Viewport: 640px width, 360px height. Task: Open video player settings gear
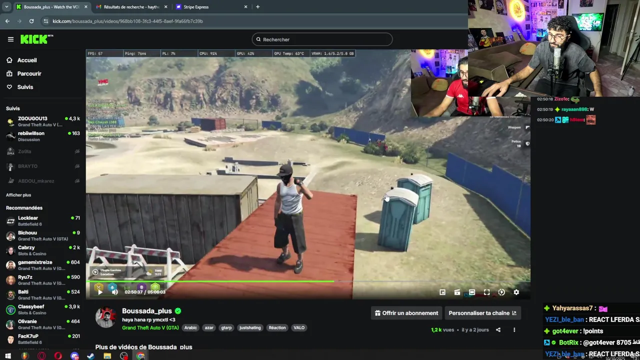pyautogui.click(x=516, y=292)
